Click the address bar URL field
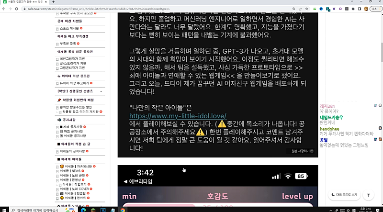The height and width of the screenshot is (212, 383). pyautogui.click(x=157, y=9)
